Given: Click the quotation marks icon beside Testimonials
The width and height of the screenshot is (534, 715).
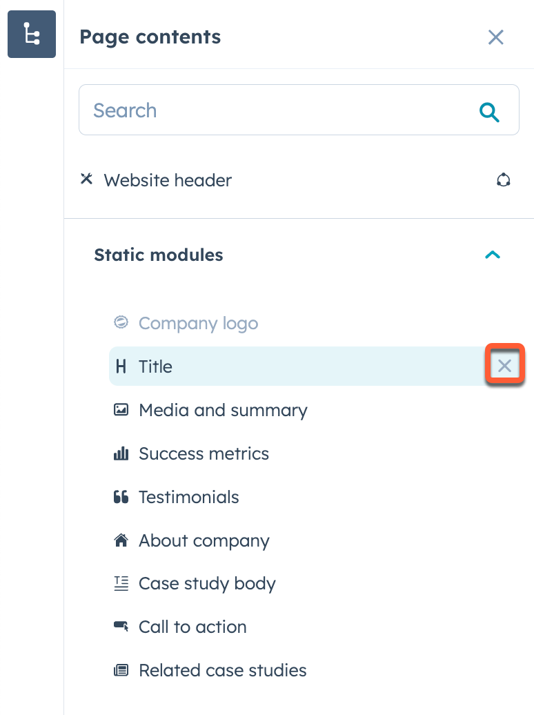Looking at the screenshot, I should pos(121,497).
